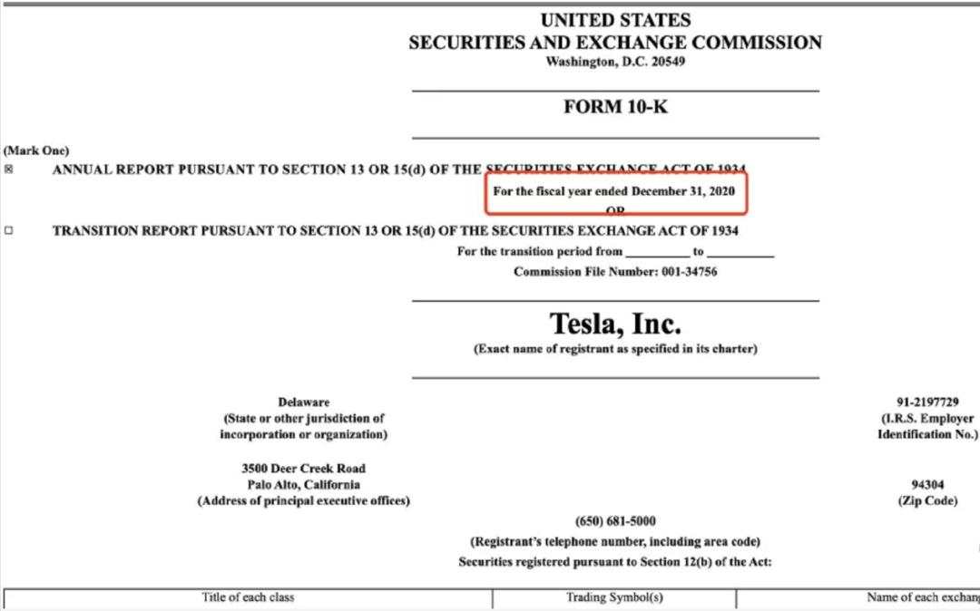980x611 pixels.
Task: Click the transition period from blank field
Action: tap(658, 252)
